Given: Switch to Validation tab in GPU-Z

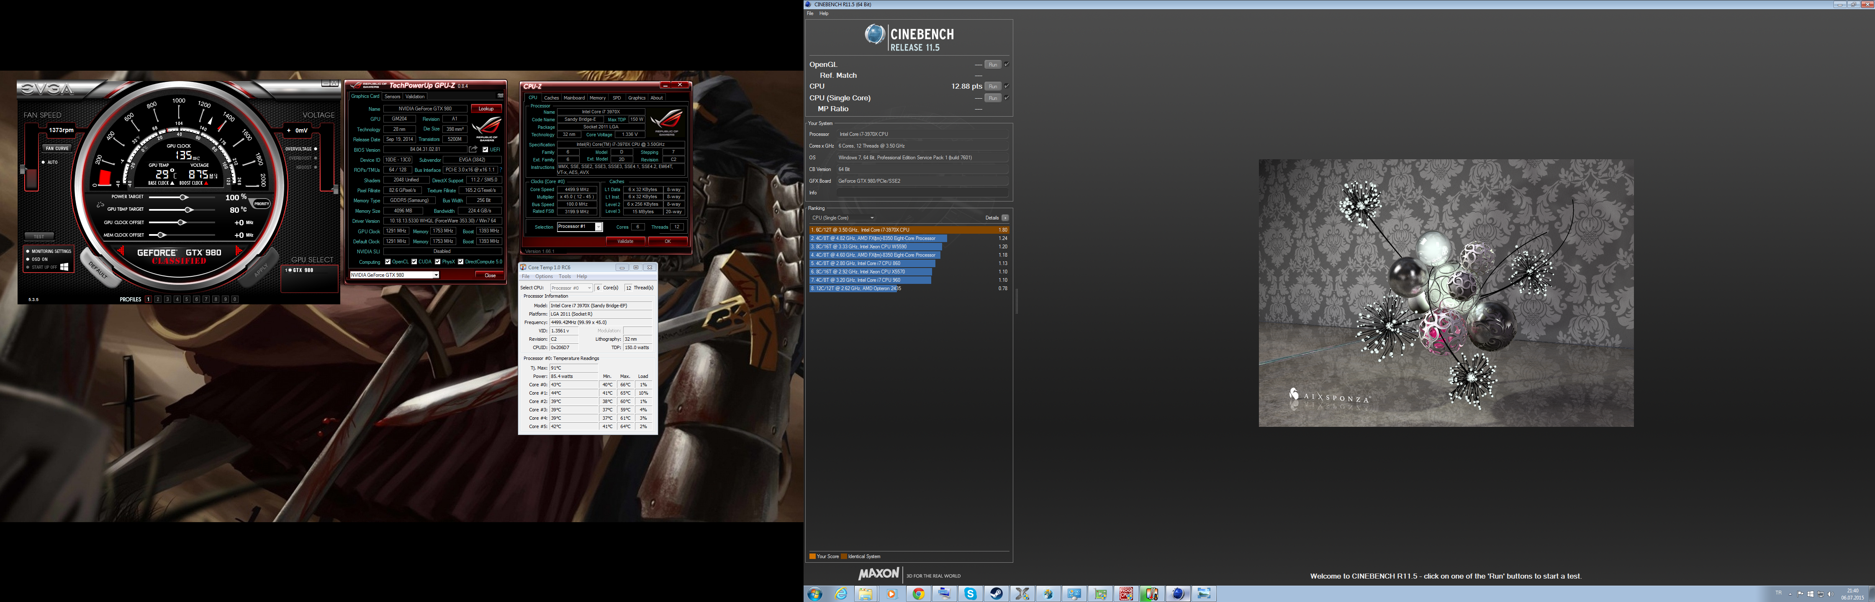Looking at the screenshot, I should (x=415, y=97).
